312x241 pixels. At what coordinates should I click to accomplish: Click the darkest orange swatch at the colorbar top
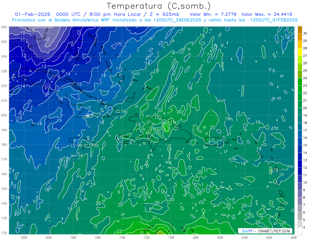coord(300,30)
